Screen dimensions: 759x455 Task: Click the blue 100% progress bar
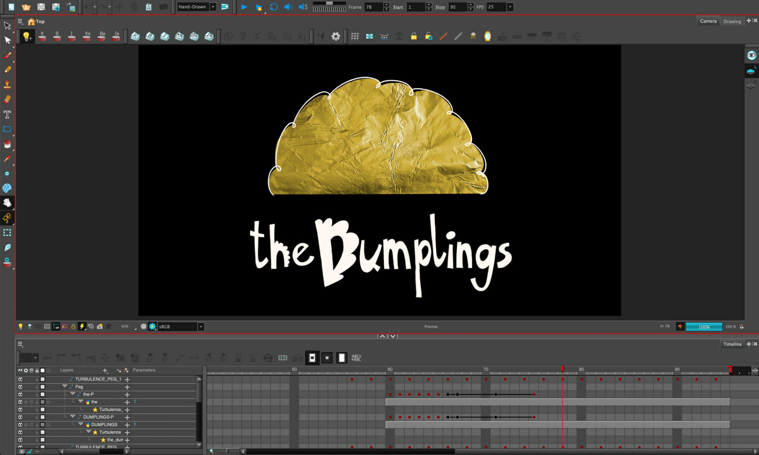(x=704, y=327)
